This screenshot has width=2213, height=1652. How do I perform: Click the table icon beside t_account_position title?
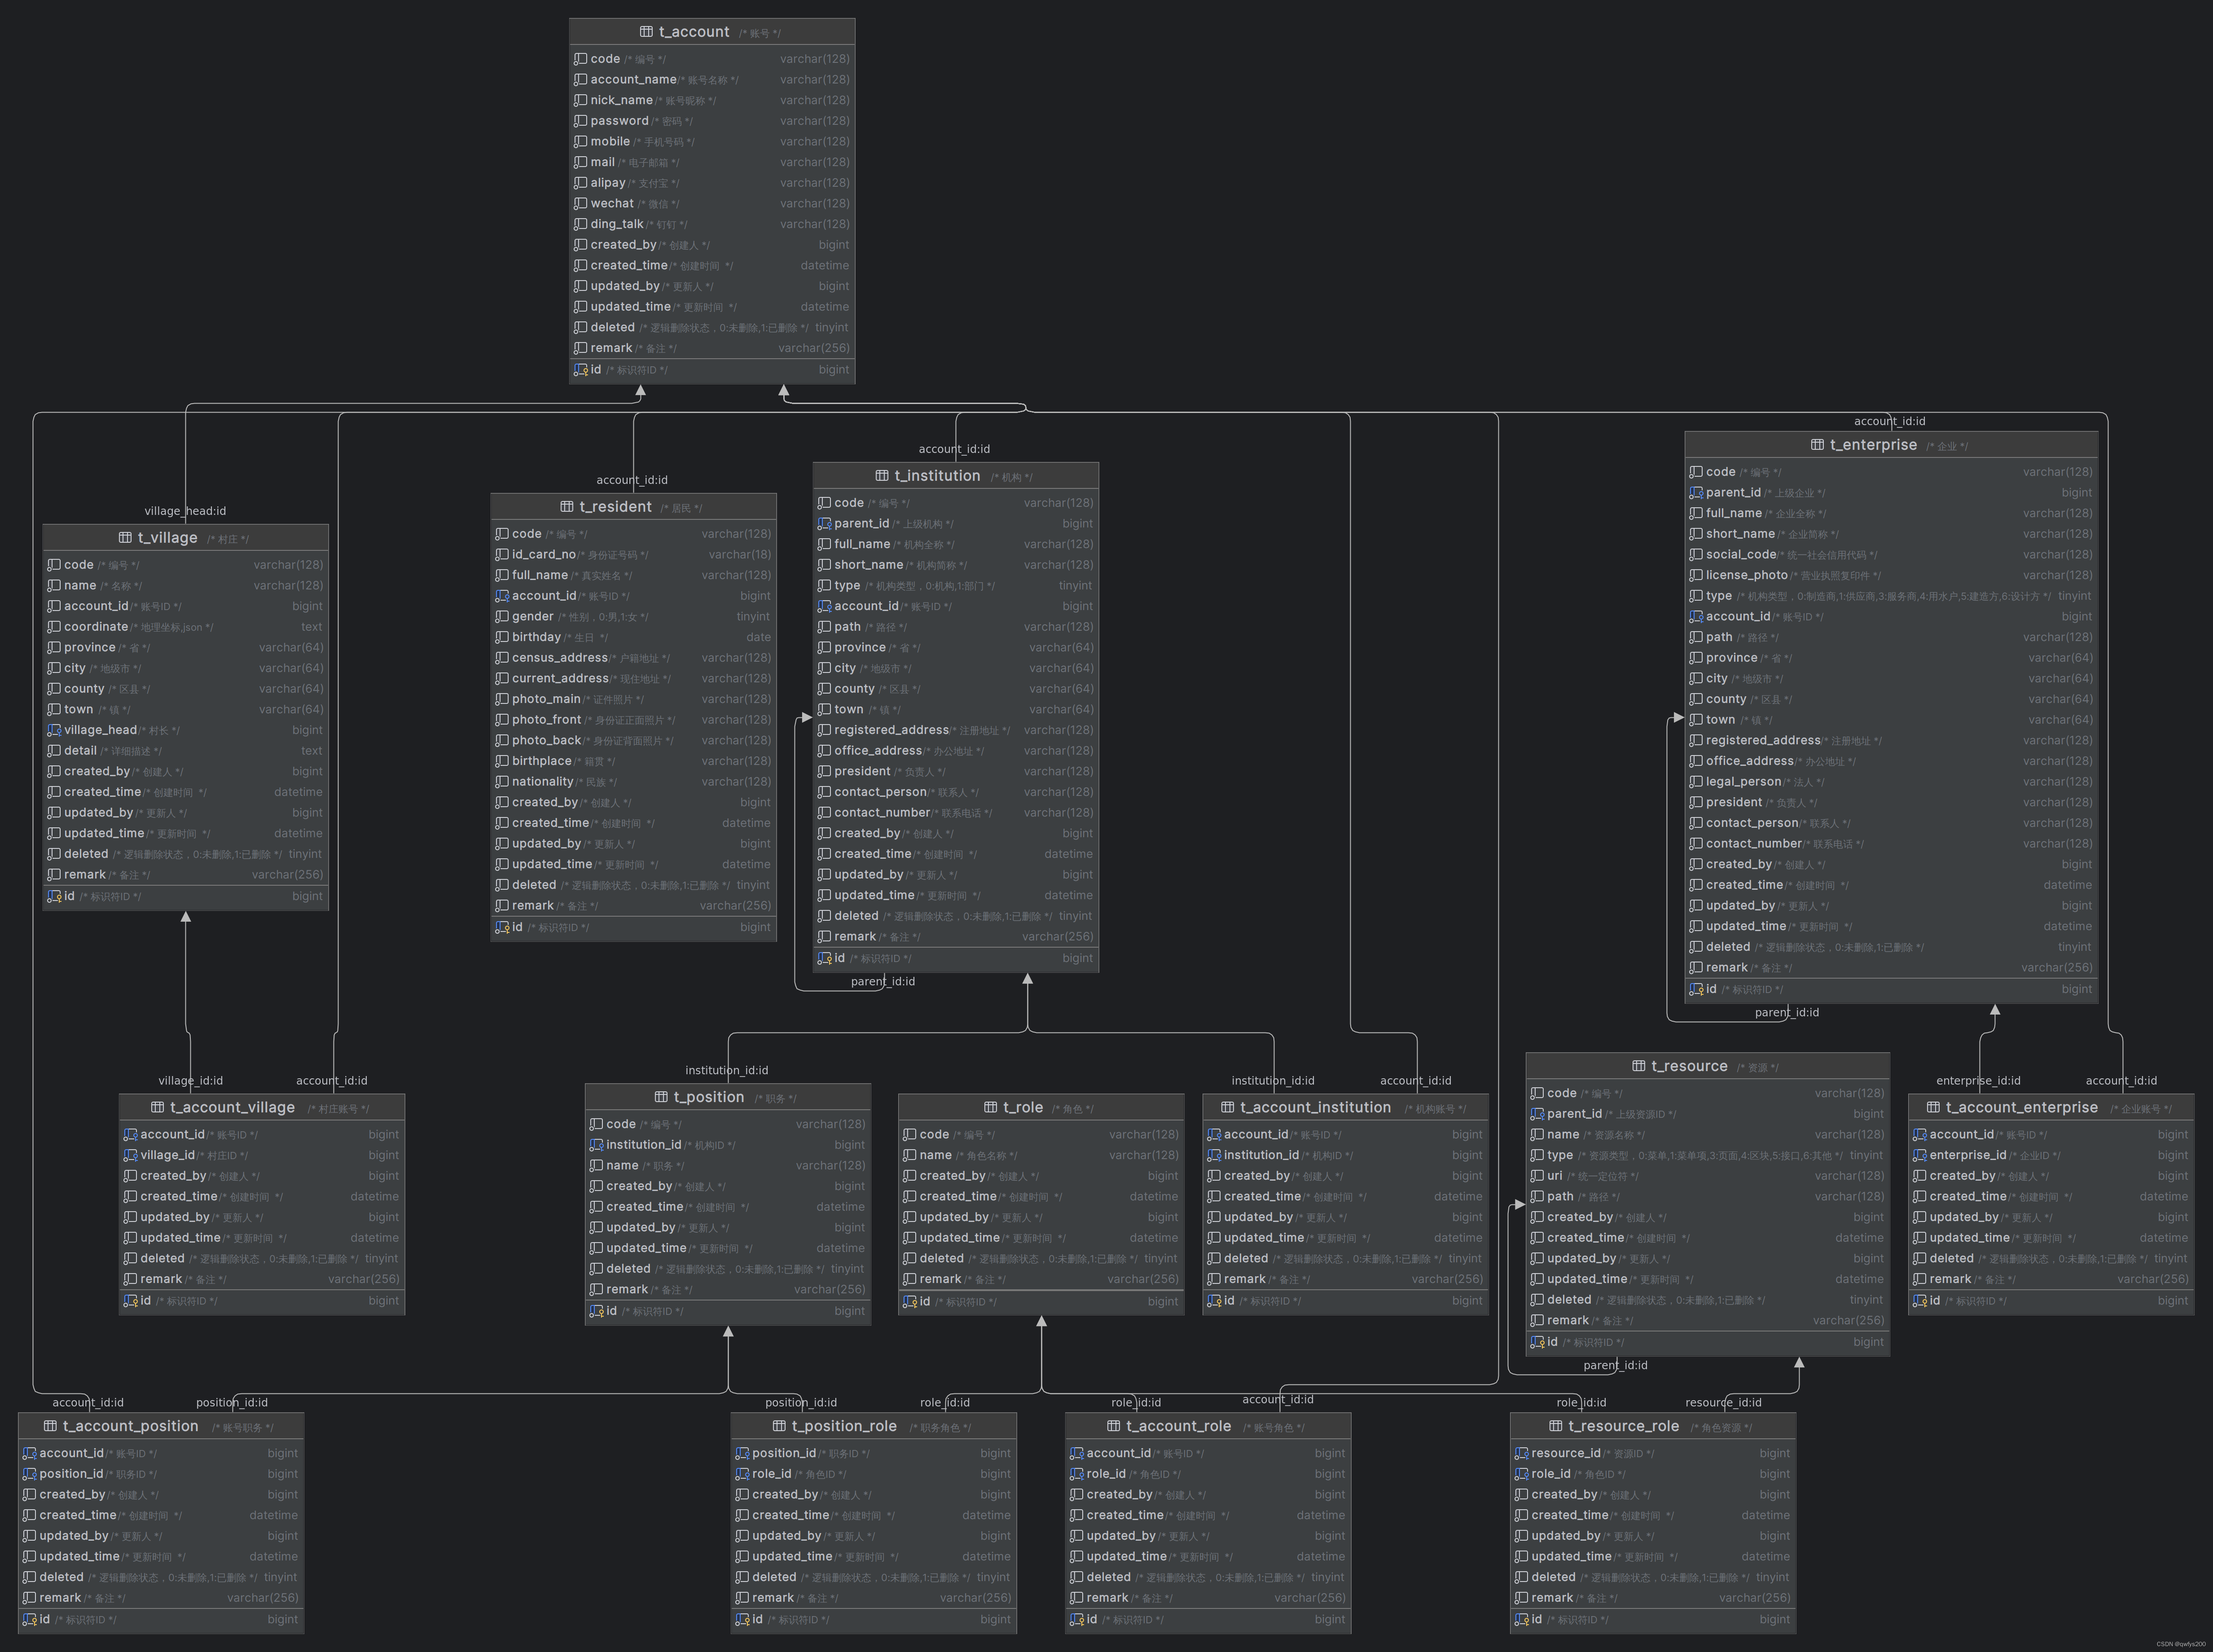(x=50, y=1426)
